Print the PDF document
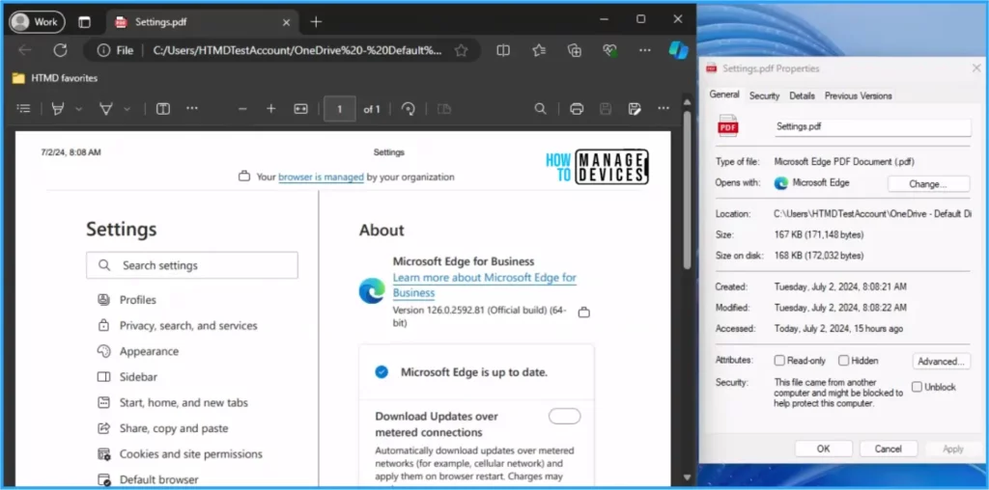This screenshot has width=989, height=490. click(x=577, y=109)
